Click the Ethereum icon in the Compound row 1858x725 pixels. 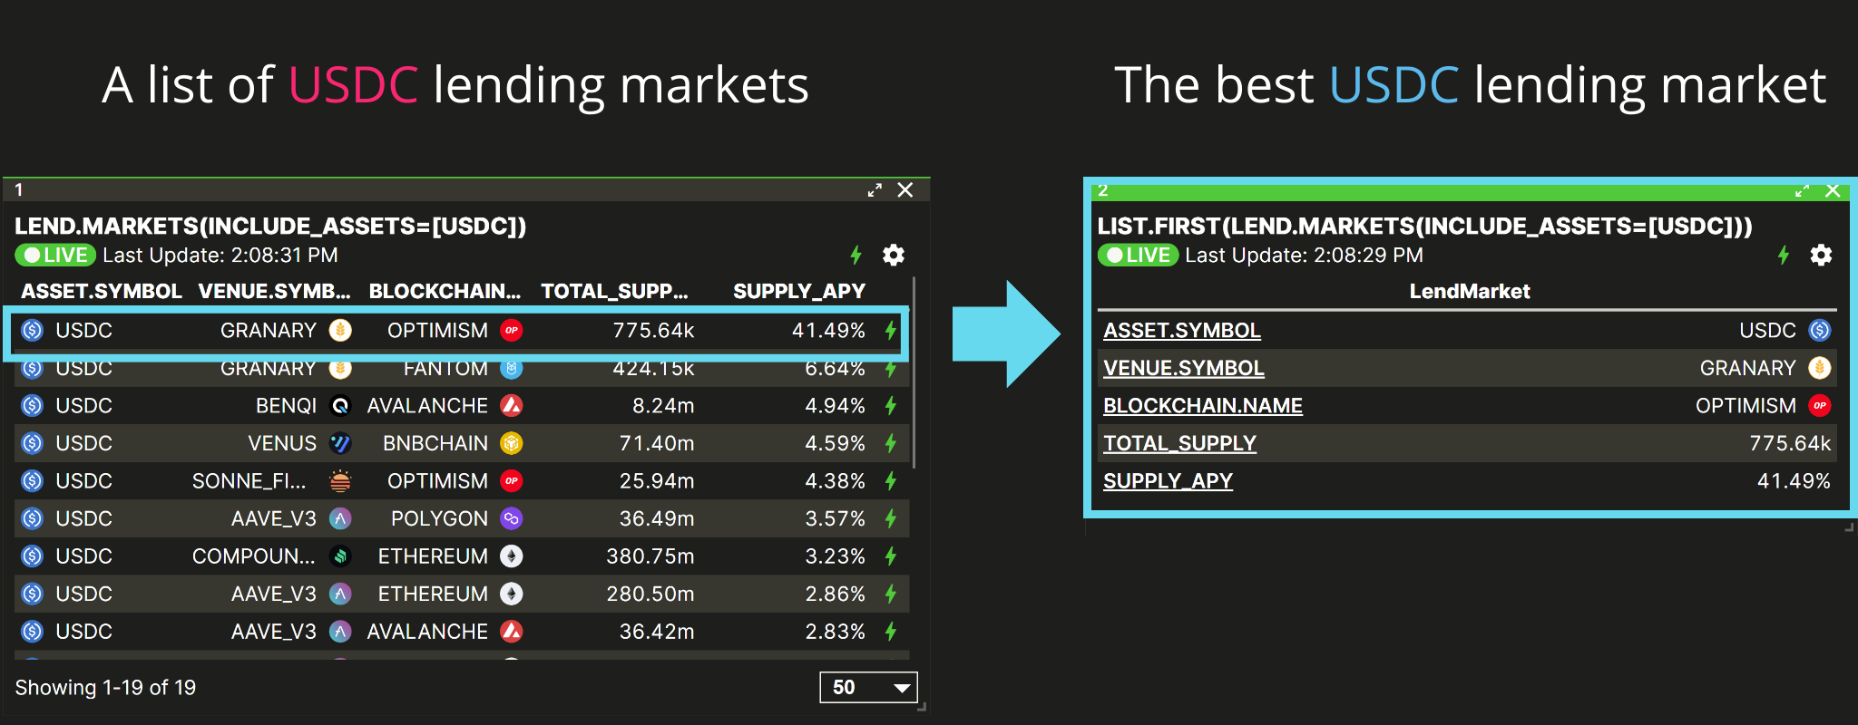tap(512, 556)
